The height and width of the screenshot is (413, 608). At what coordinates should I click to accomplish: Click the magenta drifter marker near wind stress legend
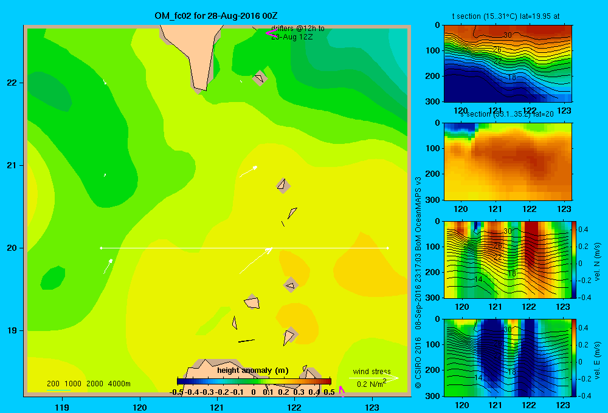point(342,391)
